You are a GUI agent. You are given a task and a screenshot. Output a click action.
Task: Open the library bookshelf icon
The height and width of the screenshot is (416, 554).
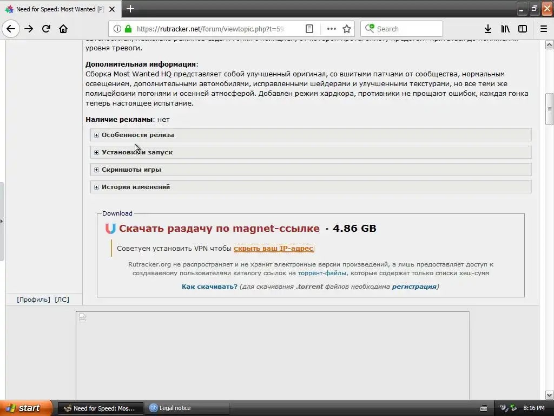tap(505, 29)
